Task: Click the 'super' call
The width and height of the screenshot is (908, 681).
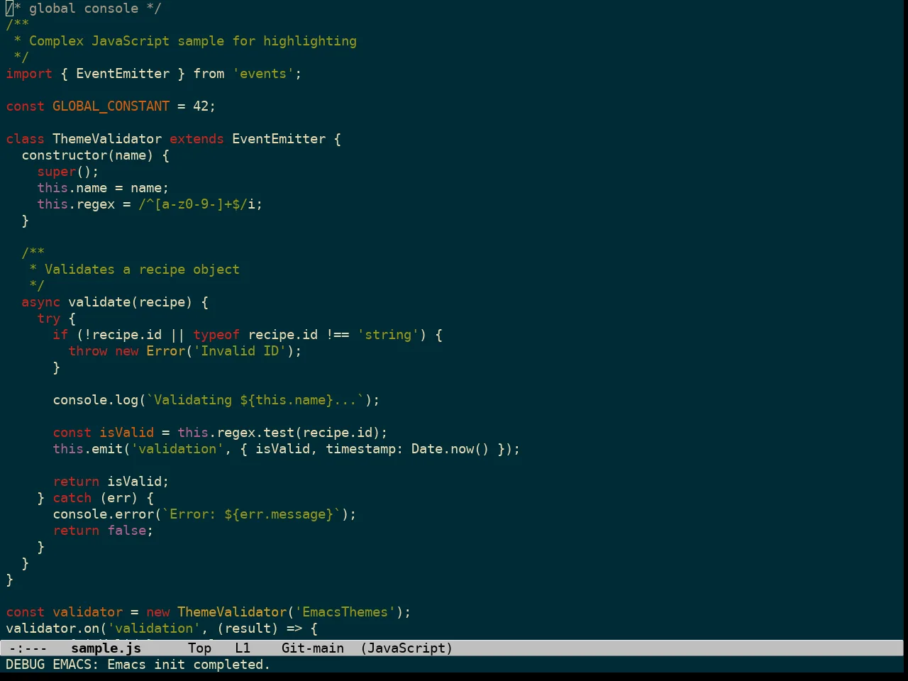Action: tap(57, 172)
